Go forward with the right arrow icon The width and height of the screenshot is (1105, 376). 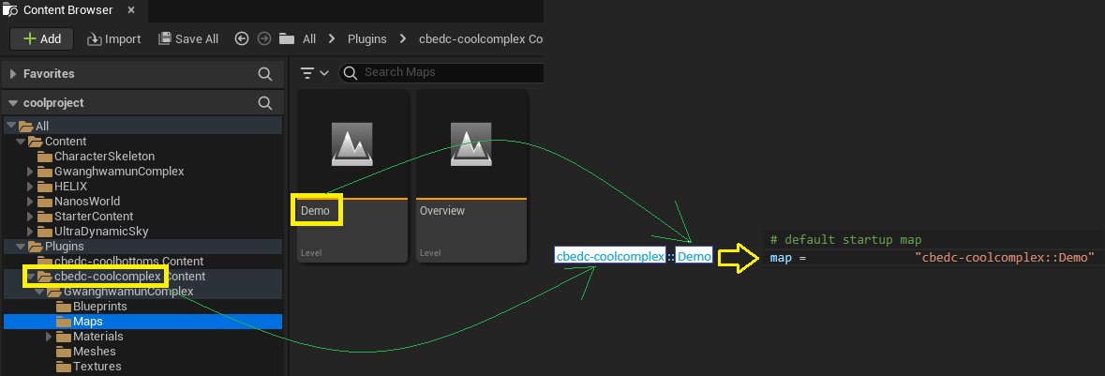point(263,38)
